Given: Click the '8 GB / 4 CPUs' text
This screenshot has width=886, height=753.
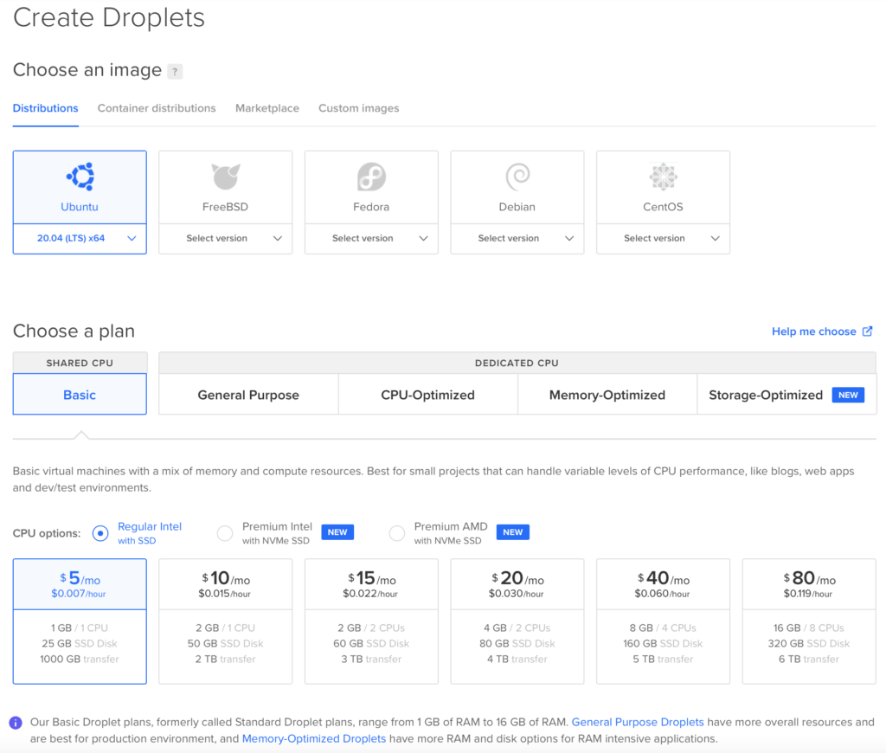Looking at the screenshot, I should (x=663, y=627).
